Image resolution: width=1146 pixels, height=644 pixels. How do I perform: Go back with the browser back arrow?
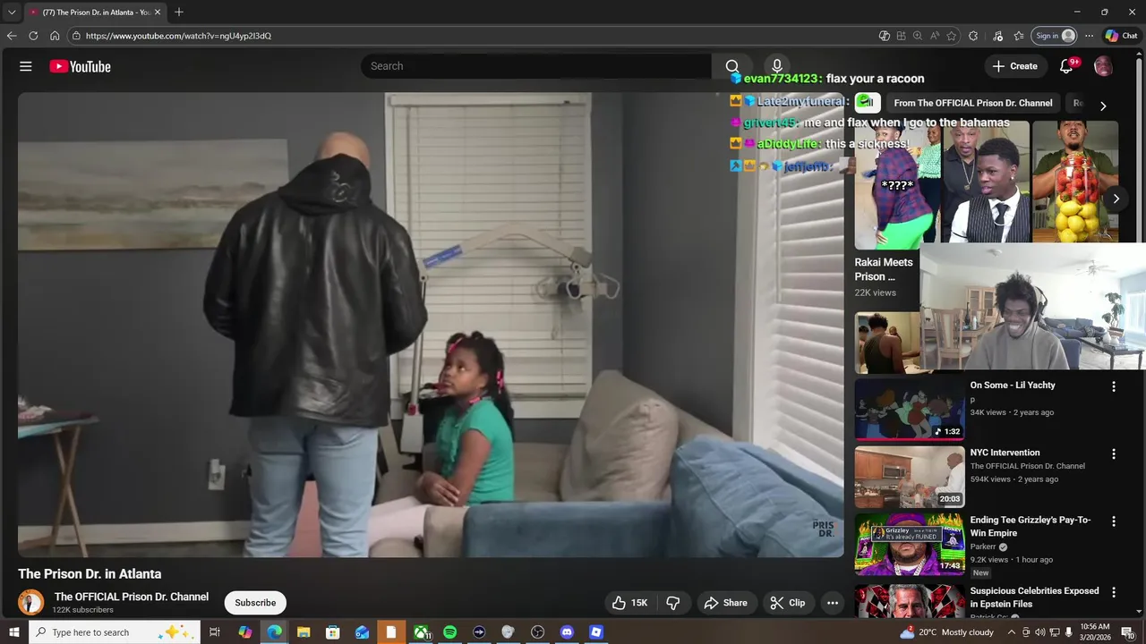[12, 36]
